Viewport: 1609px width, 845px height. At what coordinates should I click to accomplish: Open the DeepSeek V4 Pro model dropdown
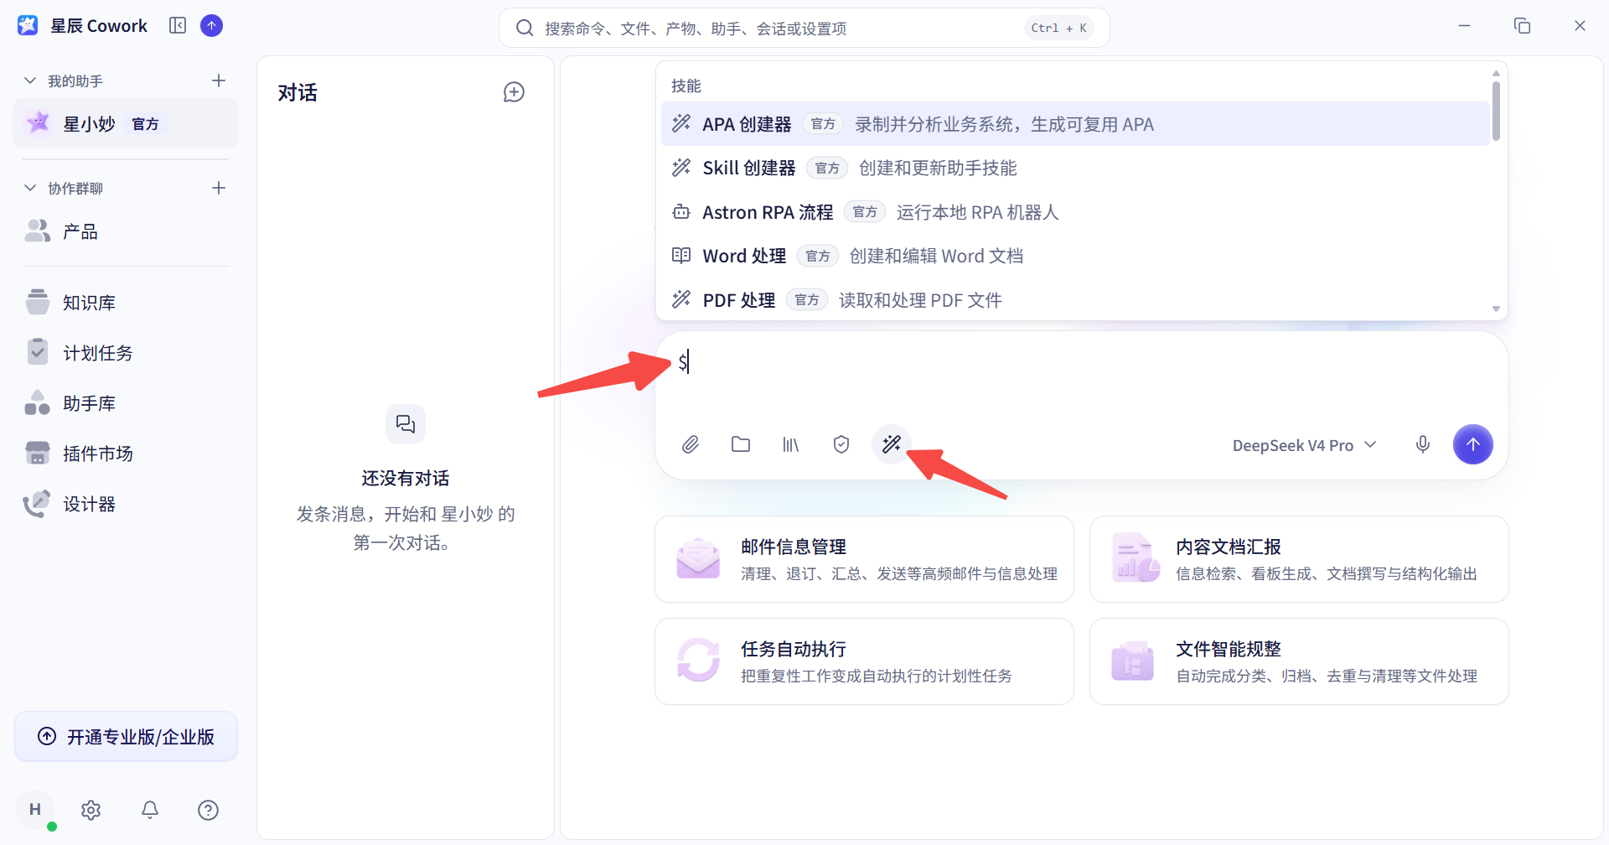[1305, 445]
